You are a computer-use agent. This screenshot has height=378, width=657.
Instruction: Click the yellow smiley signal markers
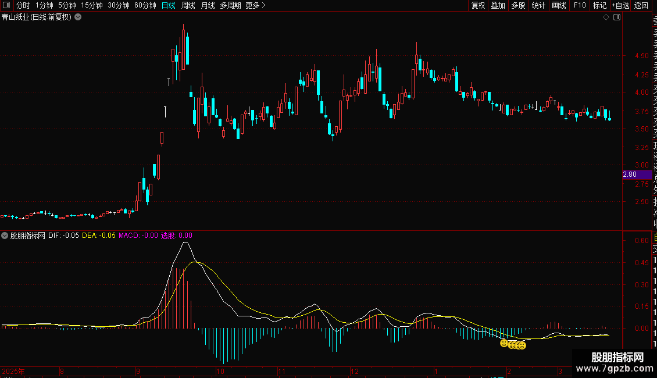pos(513,344)
